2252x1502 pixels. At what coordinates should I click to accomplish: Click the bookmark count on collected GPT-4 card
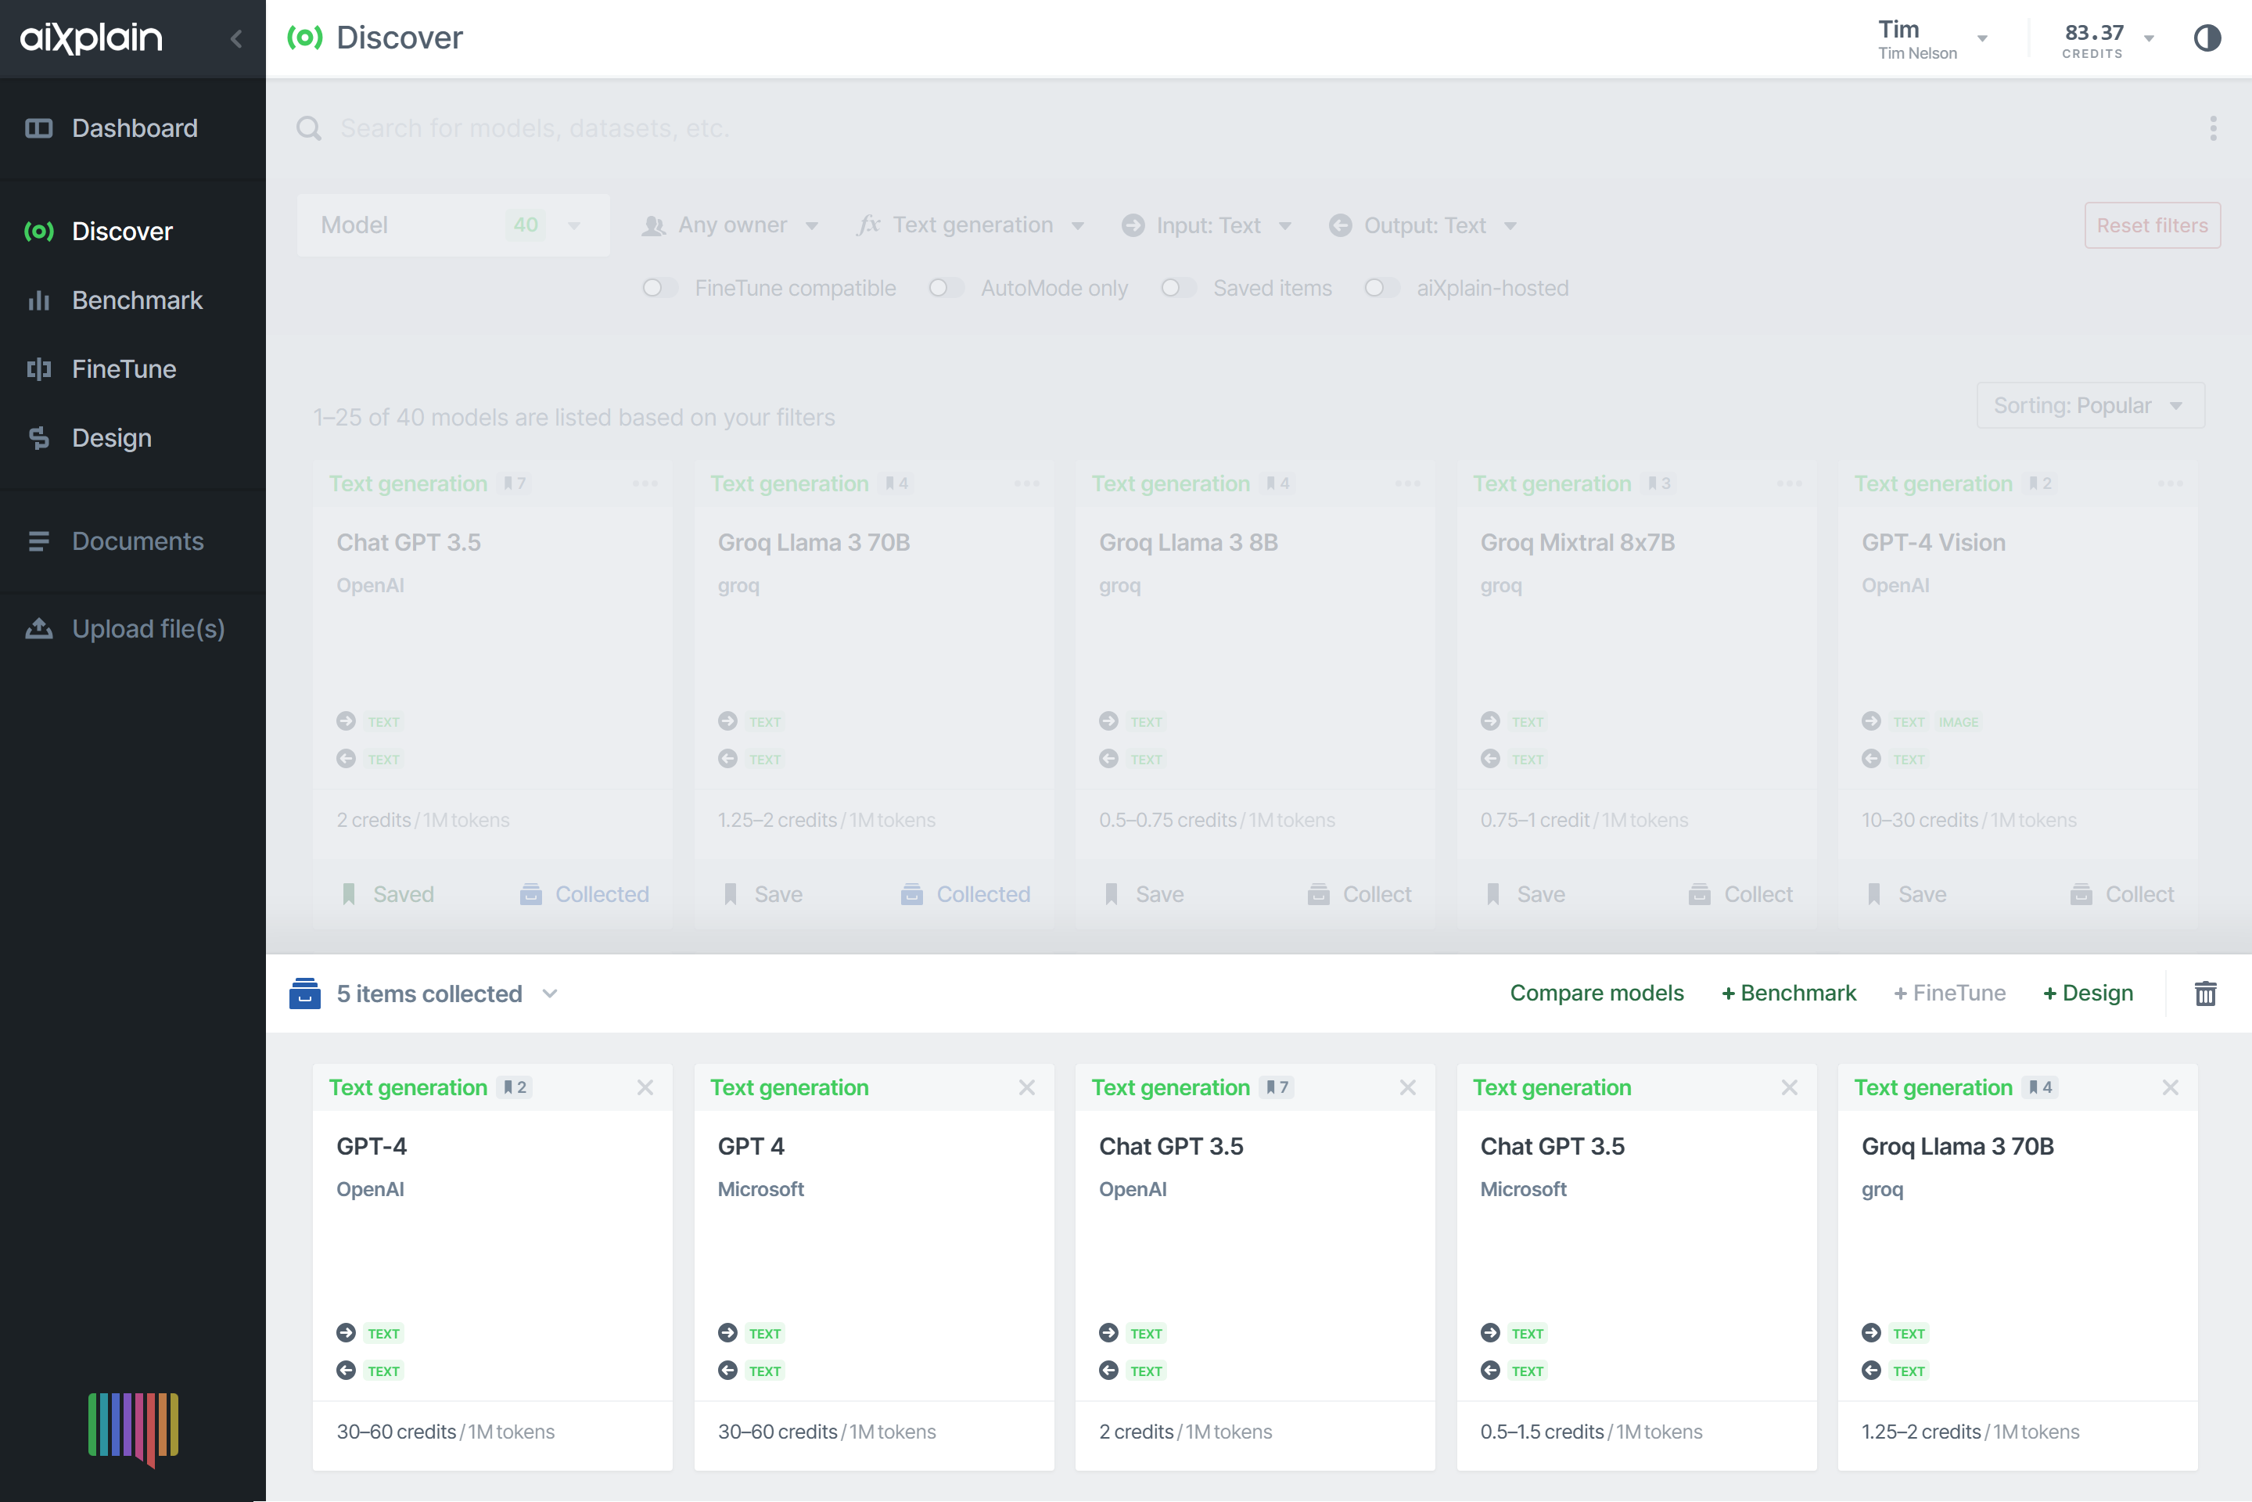point(515,1087)
